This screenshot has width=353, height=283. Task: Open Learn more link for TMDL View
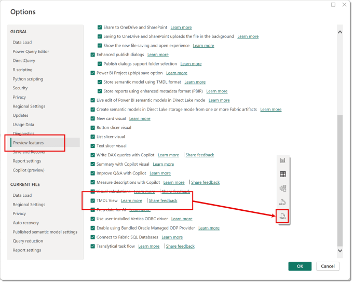click(132, 201)
